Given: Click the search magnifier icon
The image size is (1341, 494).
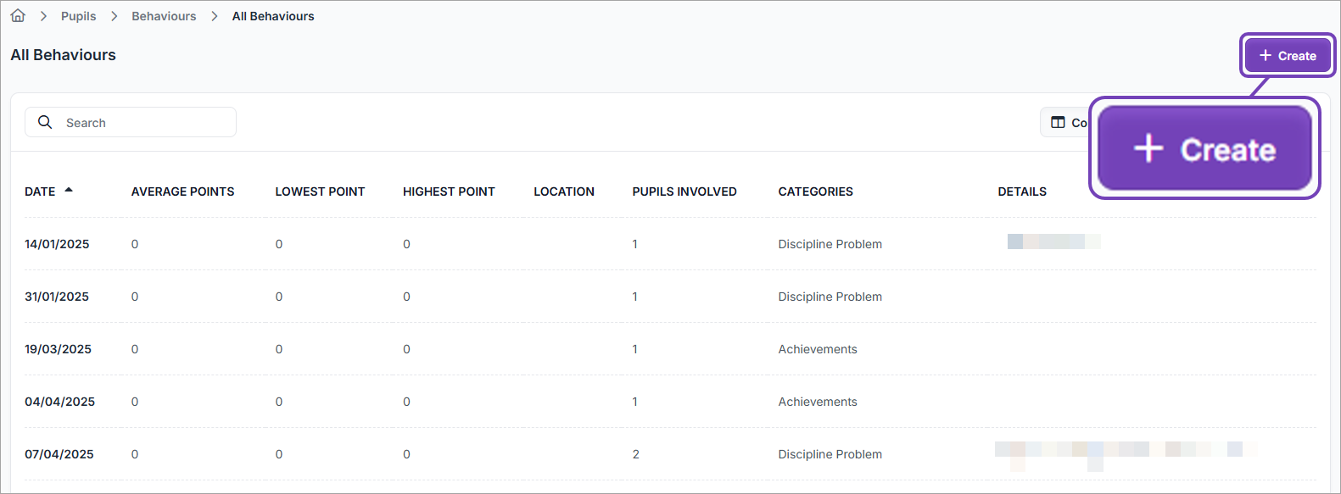Looking at the screenshot, I should pyautogui.click(x=45, y=122).
